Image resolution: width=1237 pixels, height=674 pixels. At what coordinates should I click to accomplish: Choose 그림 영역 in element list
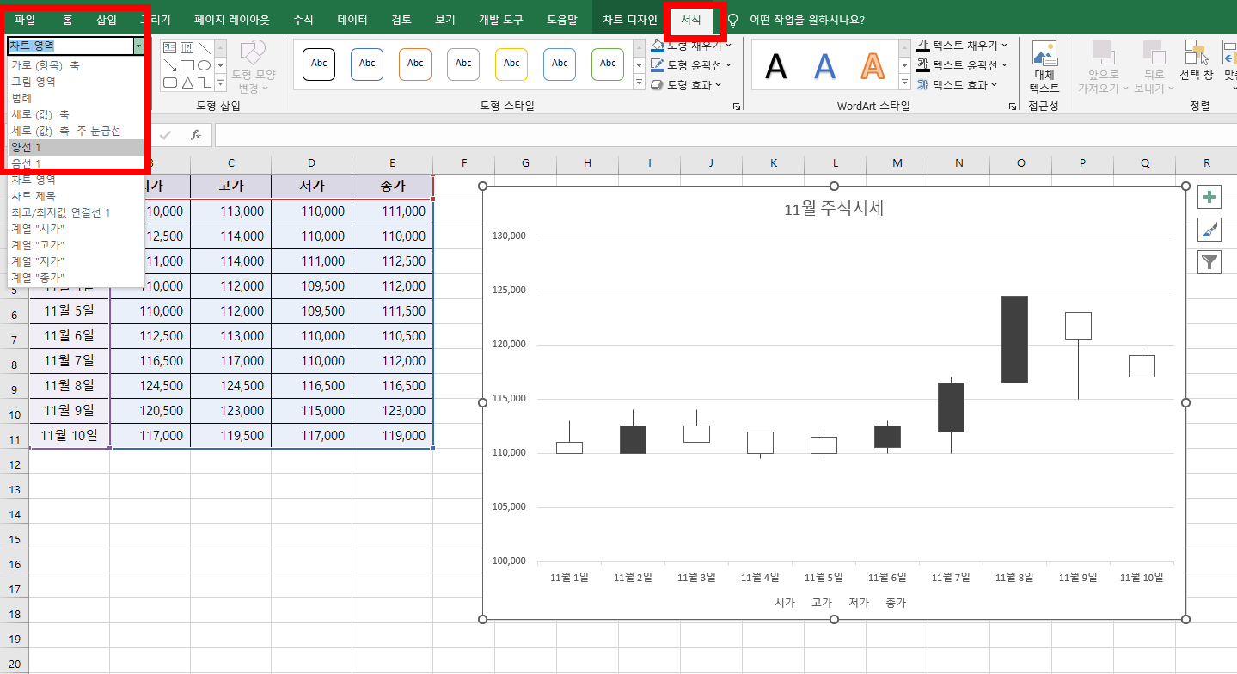pyautogui.click(x=76, y=82)
